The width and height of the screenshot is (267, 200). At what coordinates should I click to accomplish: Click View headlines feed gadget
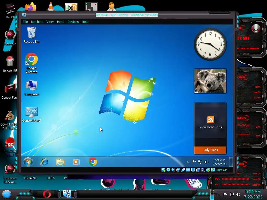coord(210,124)
